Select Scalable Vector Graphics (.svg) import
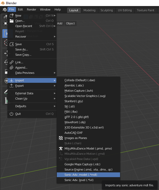This screenshot has height=190, width=159. pyautogui.click(x=88, y=96)
